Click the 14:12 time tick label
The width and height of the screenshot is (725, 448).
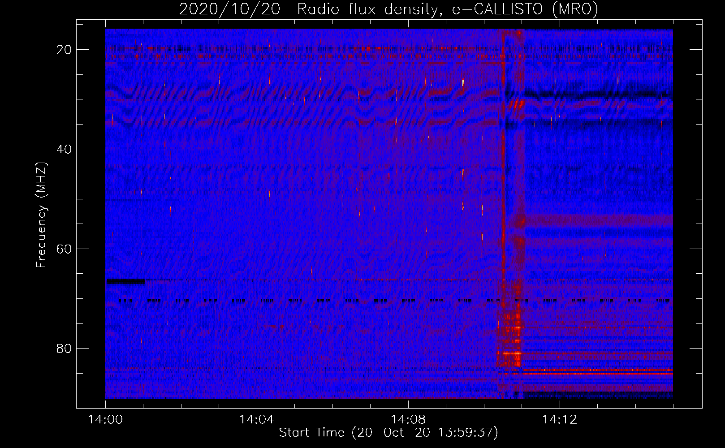click(x=560, y=420)
